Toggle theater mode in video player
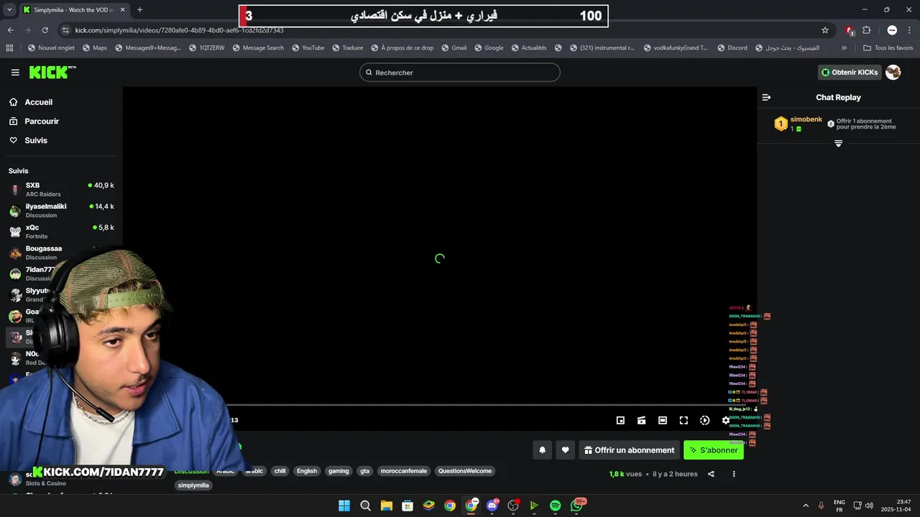This screenshot has height=517, width=920. coord(663,420)
